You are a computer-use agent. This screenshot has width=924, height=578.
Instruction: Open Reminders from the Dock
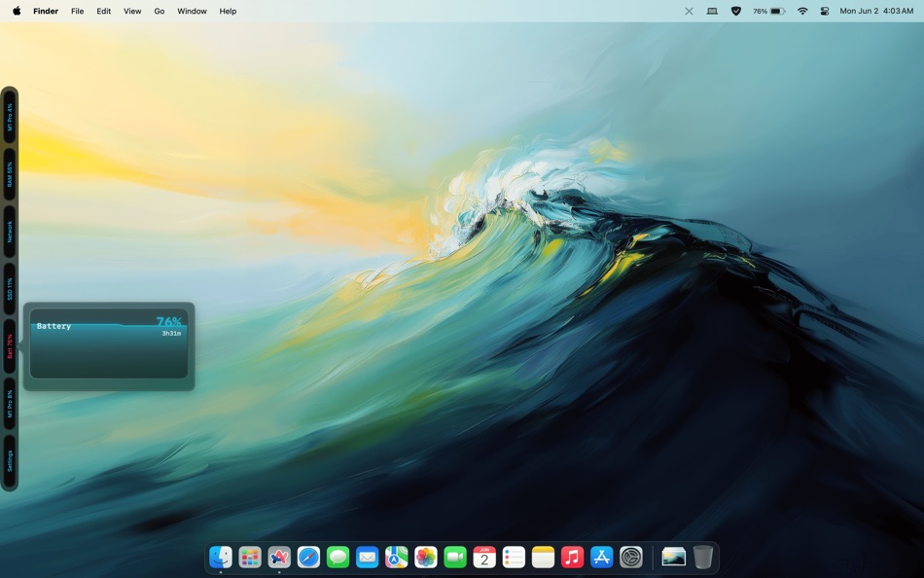pyautogui.click(x=514, y=557)
